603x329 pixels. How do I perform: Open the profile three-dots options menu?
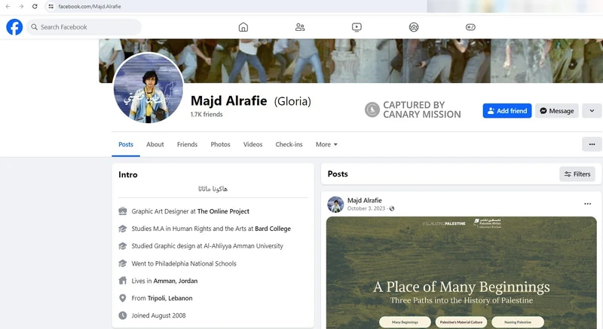(592, 144)
